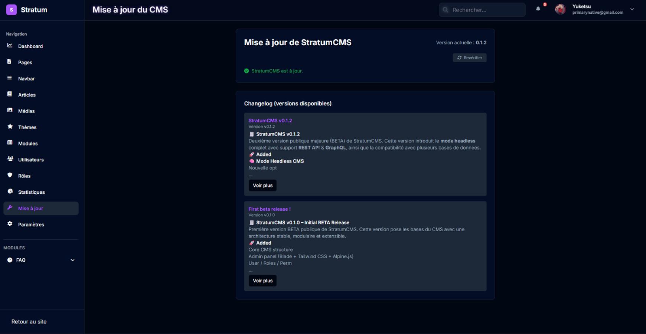Select Navbar in the sidebar menu
The width and height of the screenshot is (646, 334).
click(x=26, y=79)
